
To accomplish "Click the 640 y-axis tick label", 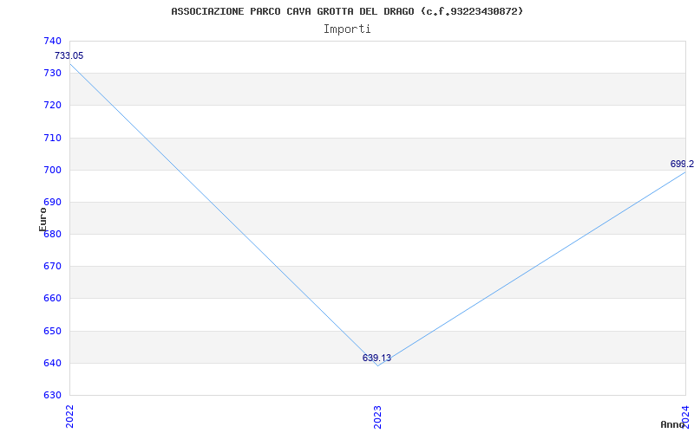I will tap(52, 364).
